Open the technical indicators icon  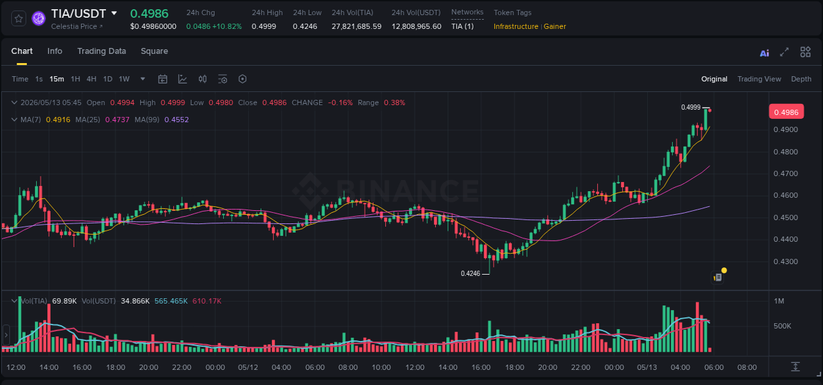pyautogui.click(x=182, y=79)
